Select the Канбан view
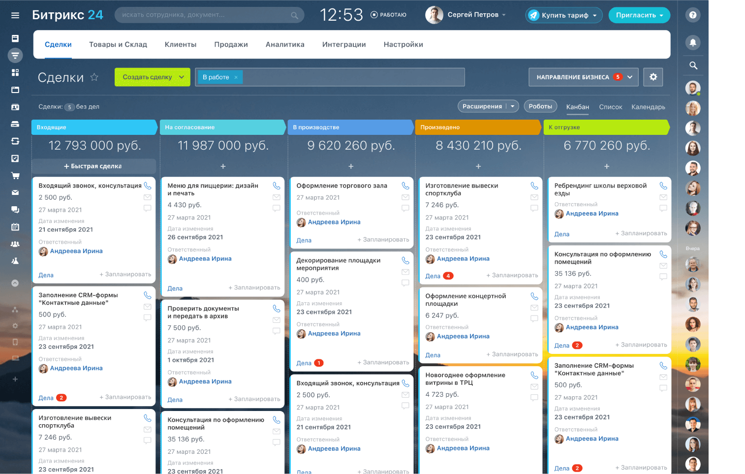This screenshot has height=474, width=745. (x=578, y=107)
